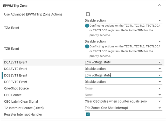Click the vertical scrollbar on the right edge
Image resolution: width=166 pixels, height=121 pixels.
[165, 75]
